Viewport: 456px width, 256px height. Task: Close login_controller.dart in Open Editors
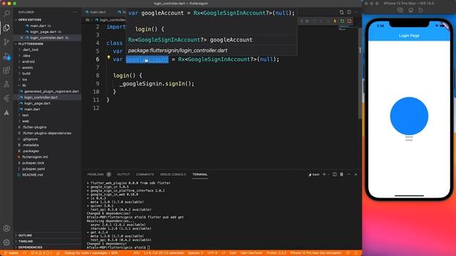tap(21, 38)
